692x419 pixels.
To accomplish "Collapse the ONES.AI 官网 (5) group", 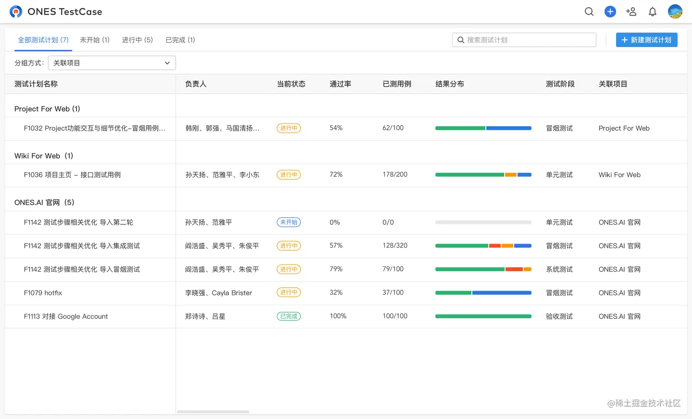I will (44, 202).
